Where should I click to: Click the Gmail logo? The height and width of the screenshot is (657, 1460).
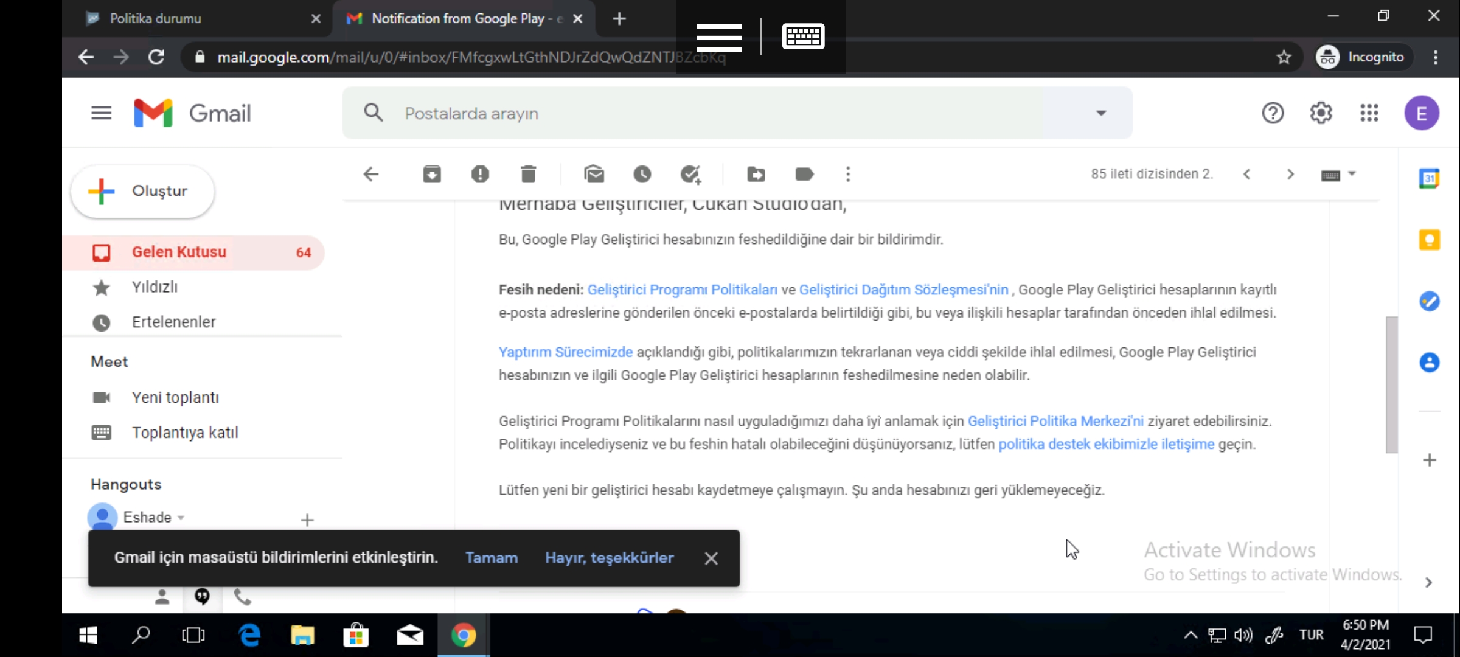(192, 113)
